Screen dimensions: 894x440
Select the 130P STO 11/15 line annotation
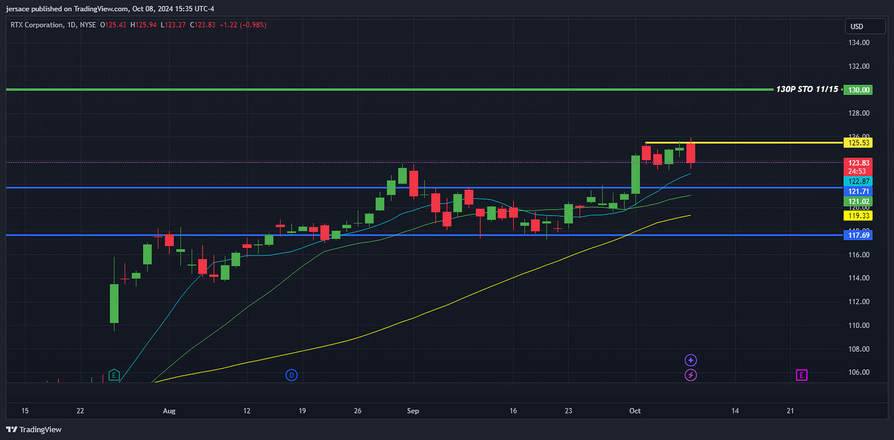[x=807, y=90]
